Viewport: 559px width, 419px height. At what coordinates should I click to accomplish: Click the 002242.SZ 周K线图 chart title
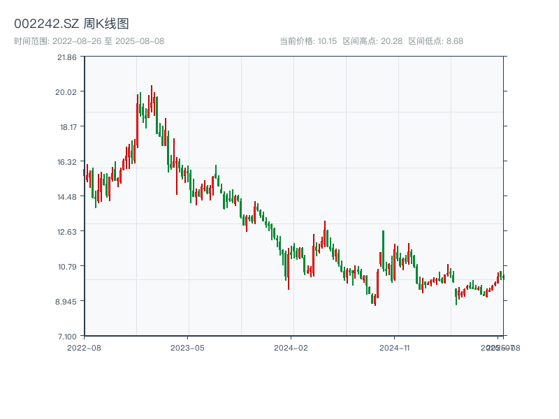tap(71, 24)
